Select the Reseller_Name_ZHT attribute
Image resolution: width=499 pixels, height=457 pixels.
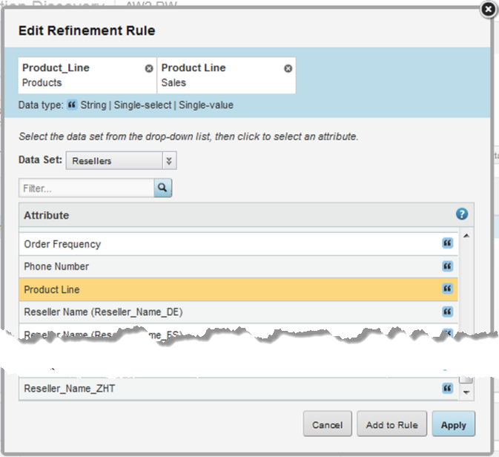coord(238,389)
